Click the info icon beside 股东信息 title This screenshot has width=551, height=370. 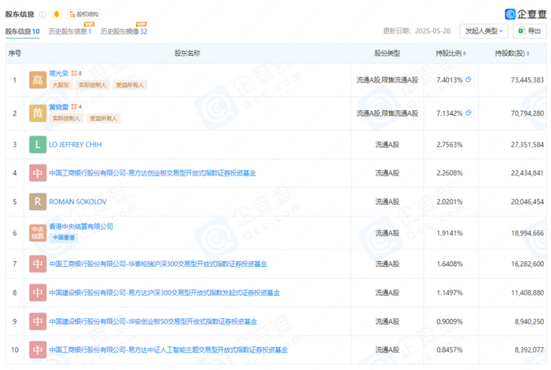click(x=43, y=14)
